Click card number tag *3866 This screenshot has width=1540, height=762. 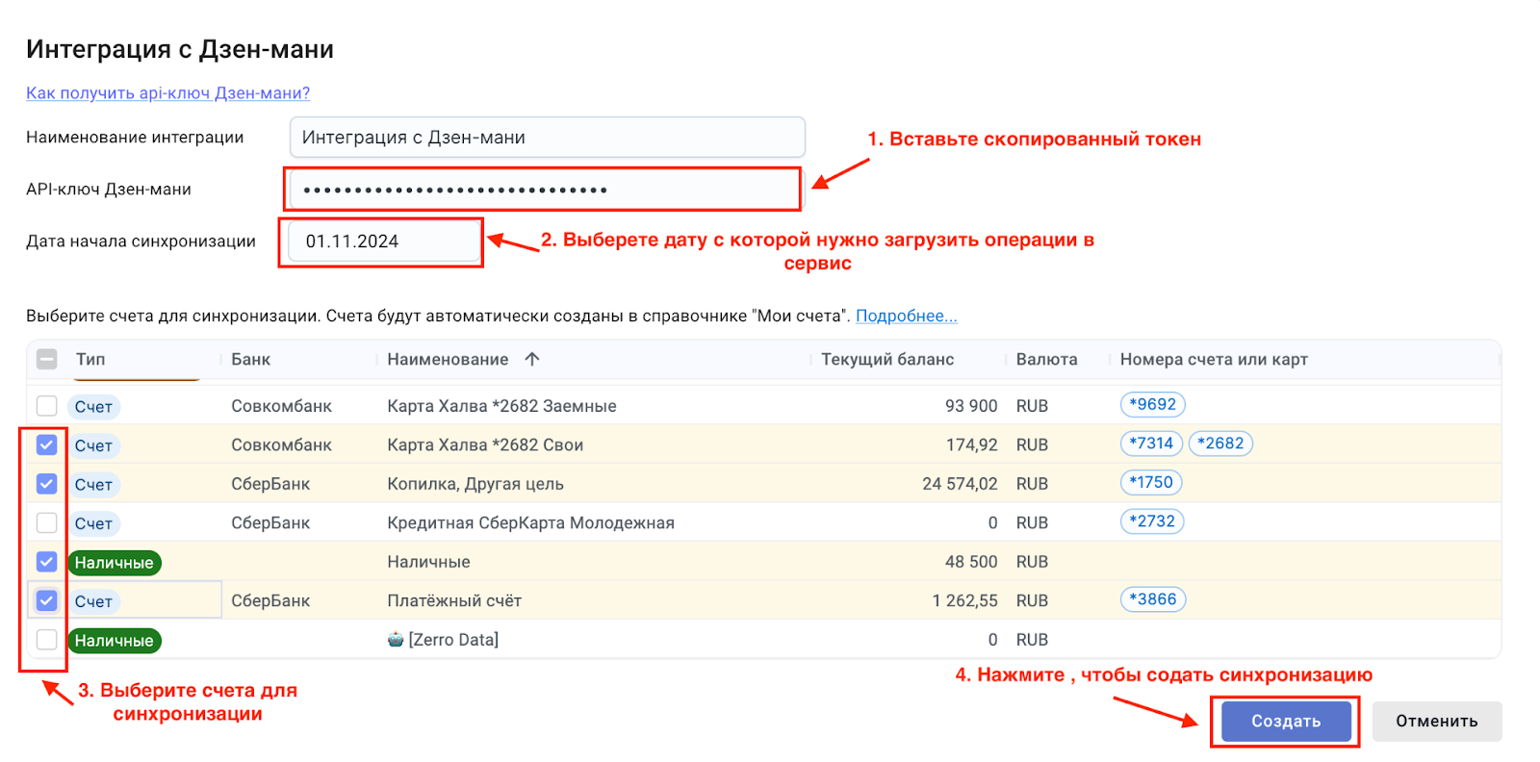click(1153, 599)
